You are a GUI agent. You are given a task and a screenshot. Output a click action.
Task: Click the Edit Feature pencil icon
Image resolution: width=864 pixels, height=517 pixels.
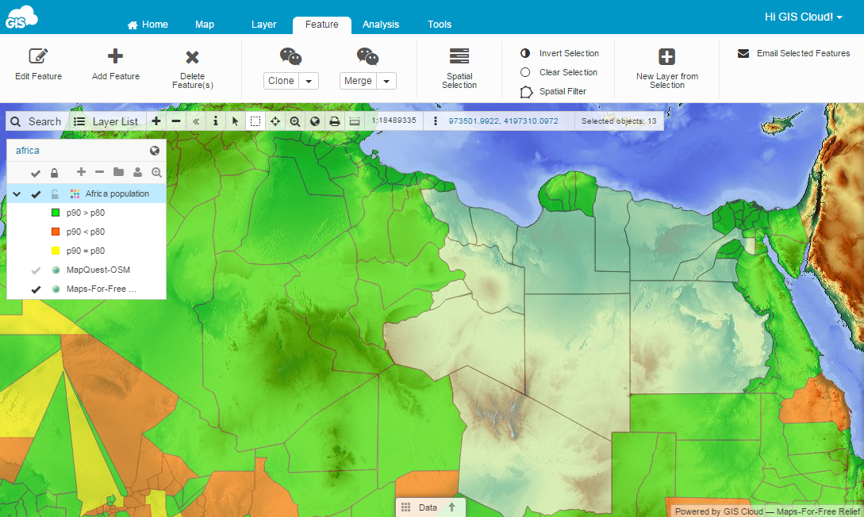pyautogui.click(x=38, y=56)
